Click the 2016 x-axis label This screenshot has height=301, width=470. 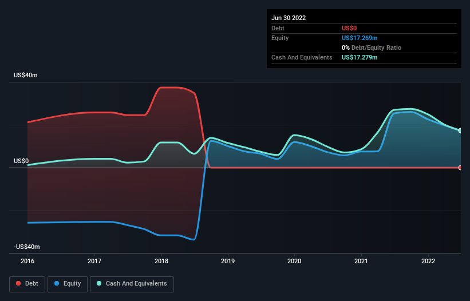coord(27,261)
